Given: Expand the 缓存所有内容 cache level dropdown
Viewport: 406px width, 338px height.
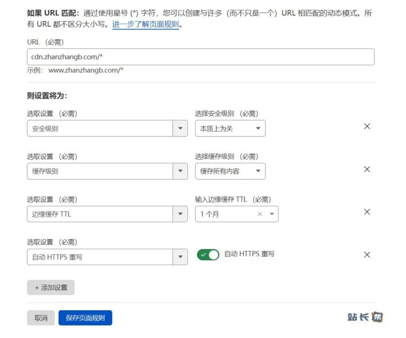Looking at the screenshot, I should tap(258, 171).
